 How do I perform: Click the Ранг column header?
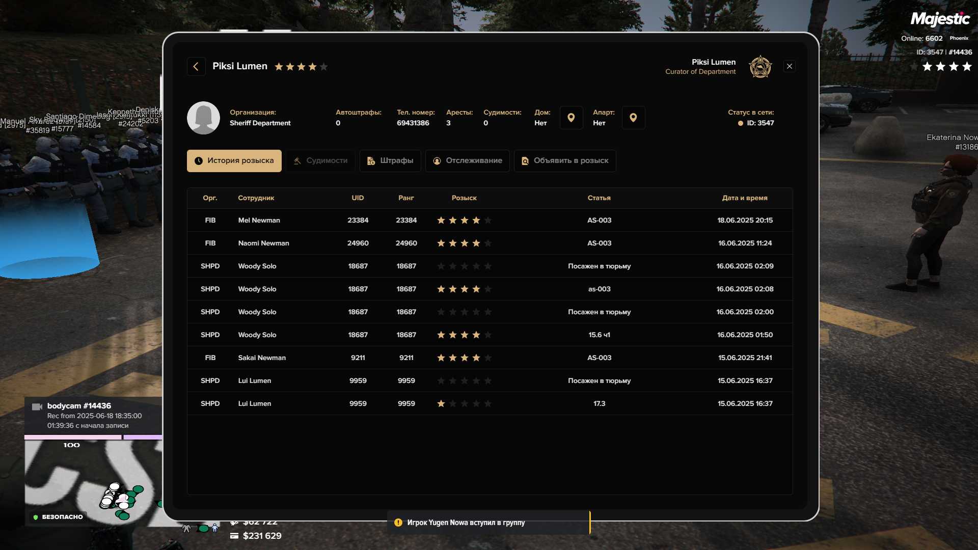[x=406, y=198]
